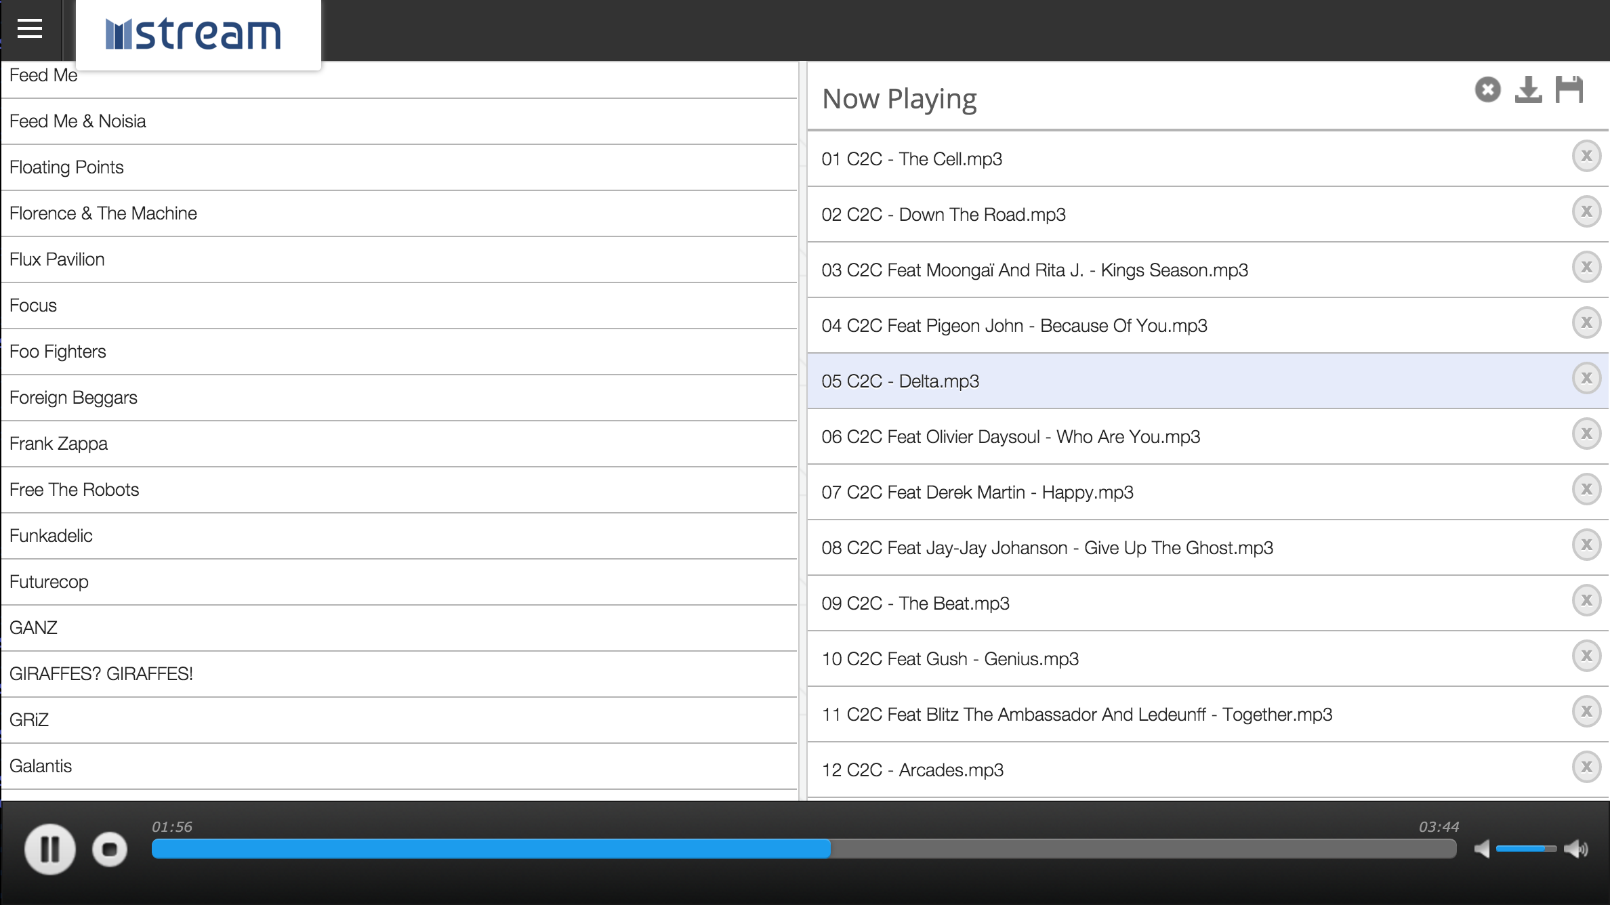1610x905 pixels.
Task: Click the mute speaker icon
Action: click(x=1482, y=849)
